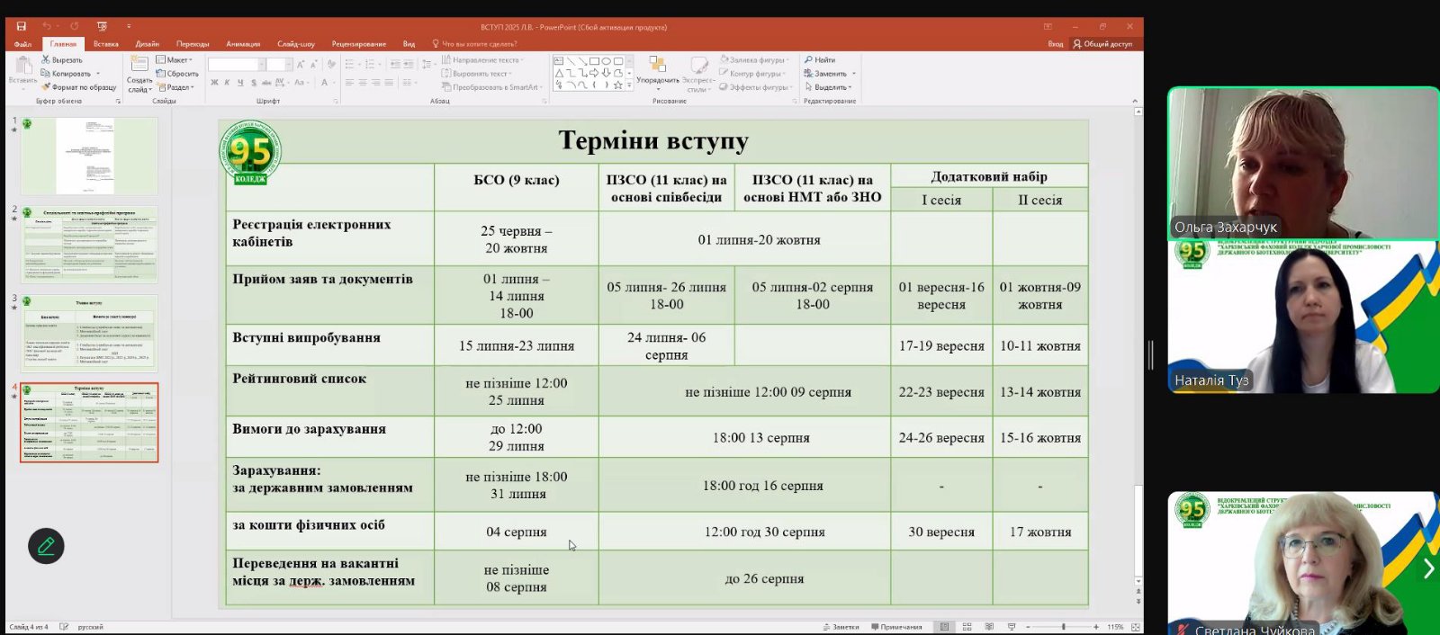Show next video participants with arrow

coord(1427,568)
